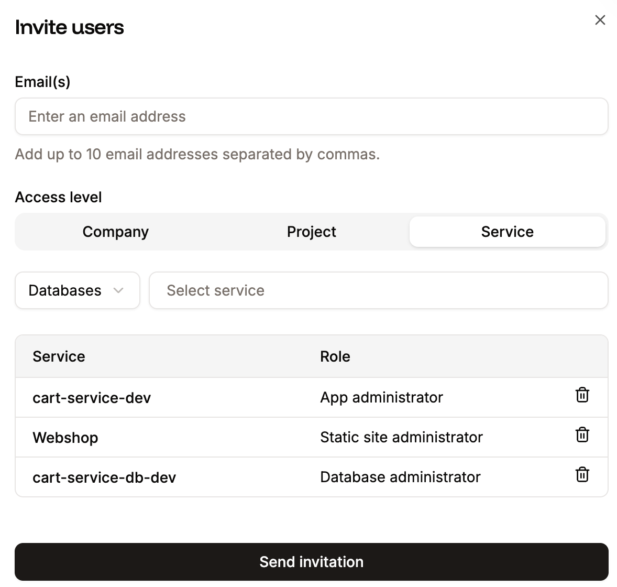Open the Select service picker
This screenshot has width=617, height=587.
coord(378,290)
